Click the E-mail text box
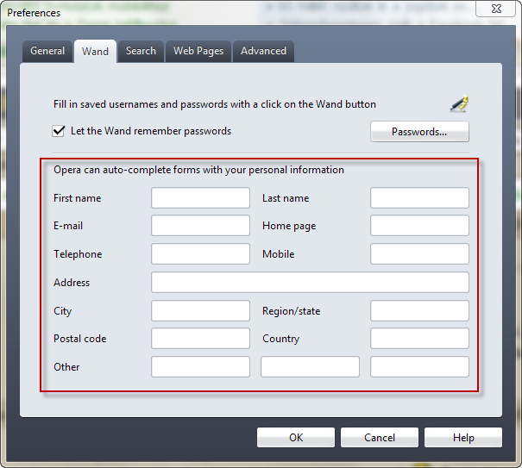The image size is (522, 468). (x=200, y=226)
